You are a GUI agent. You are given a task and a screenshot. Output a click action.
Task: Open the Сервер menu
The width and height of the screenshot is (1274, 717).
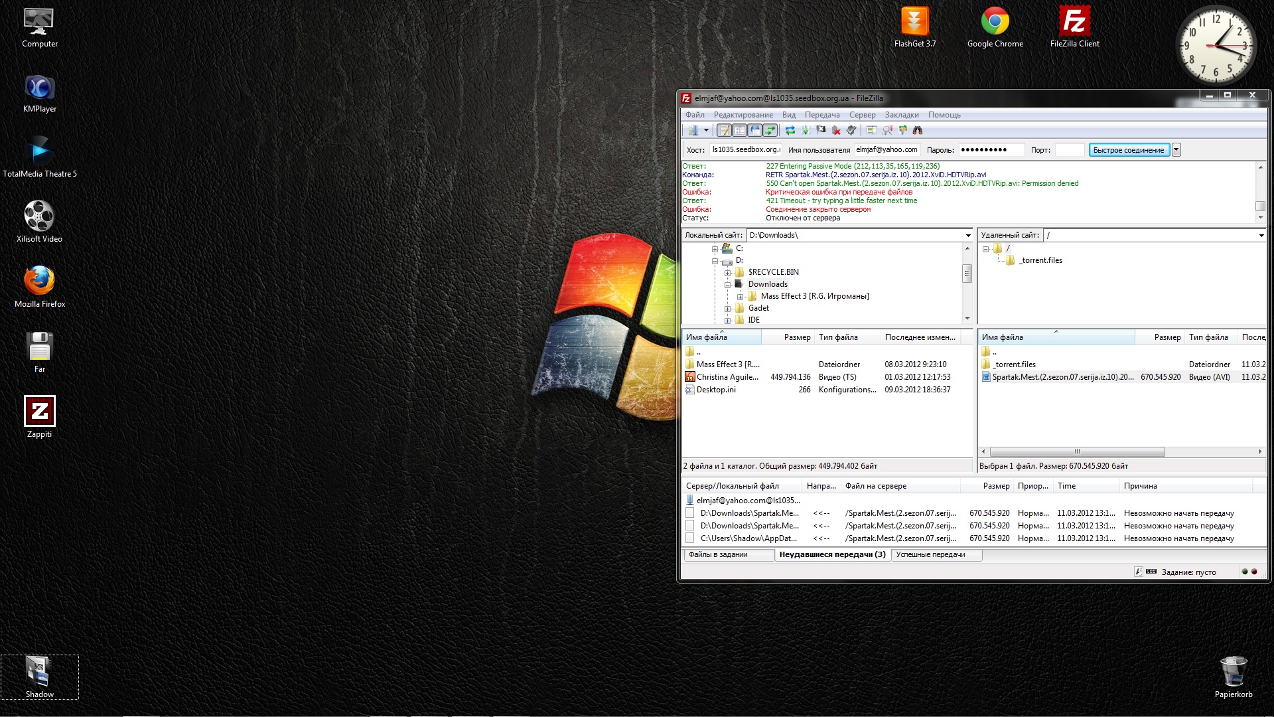pos(862,115)
